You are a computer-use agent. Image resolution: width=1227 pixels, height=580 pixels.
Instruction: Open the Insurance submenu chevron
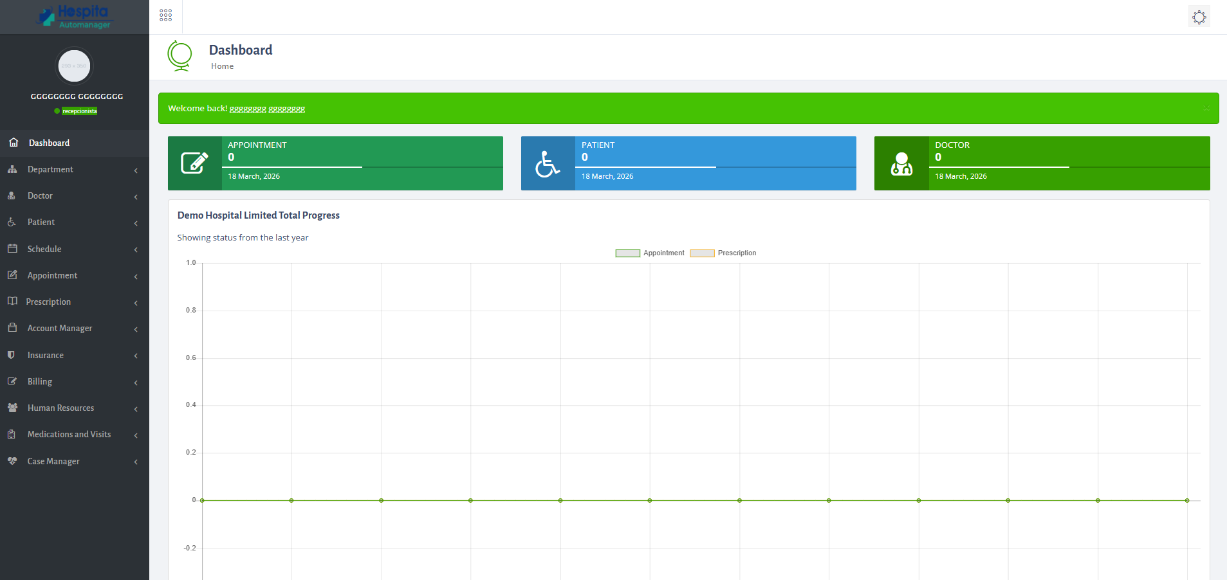click(x=135, y=355)
